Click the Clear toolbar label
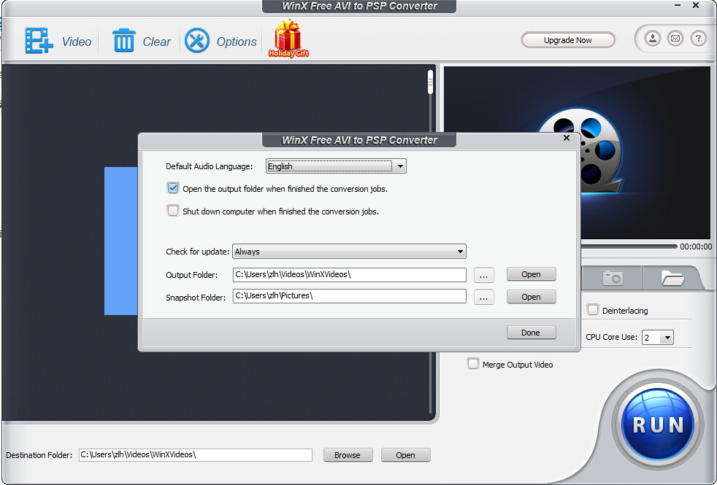717x485 pixels. [x=157, y=42]
